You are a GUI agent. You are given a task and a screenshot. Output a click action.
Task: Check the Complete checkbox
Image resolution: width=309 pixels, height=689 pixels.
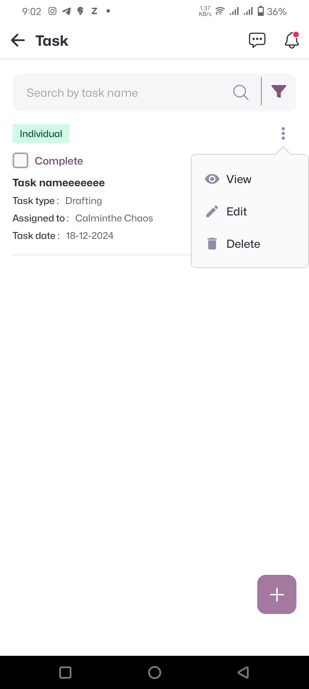pos(21,161)
